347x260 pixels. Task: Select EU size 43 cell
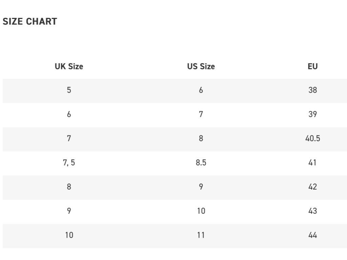pyautogui.click(x=312, y=211)
